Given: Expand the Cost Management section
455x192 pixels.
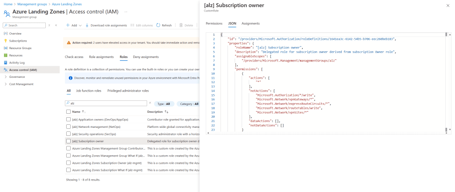Looking at the screenshot, I should 5,84.
